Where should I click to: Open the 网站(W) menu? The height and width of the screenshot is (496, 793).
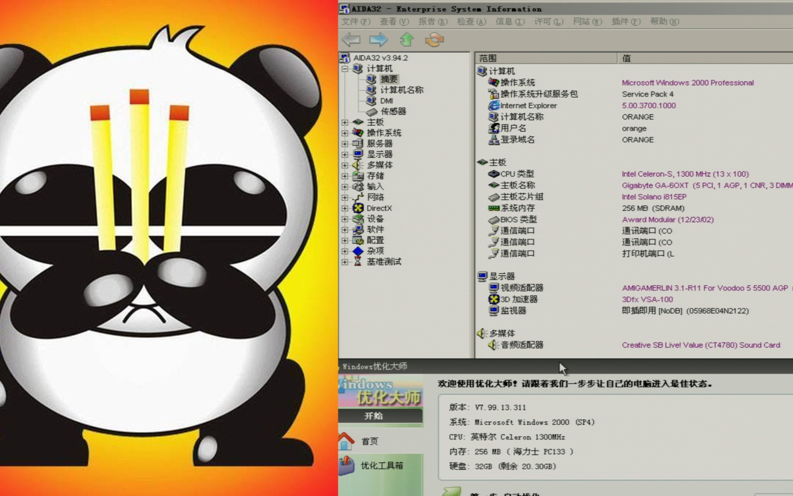tap(587, 22)
